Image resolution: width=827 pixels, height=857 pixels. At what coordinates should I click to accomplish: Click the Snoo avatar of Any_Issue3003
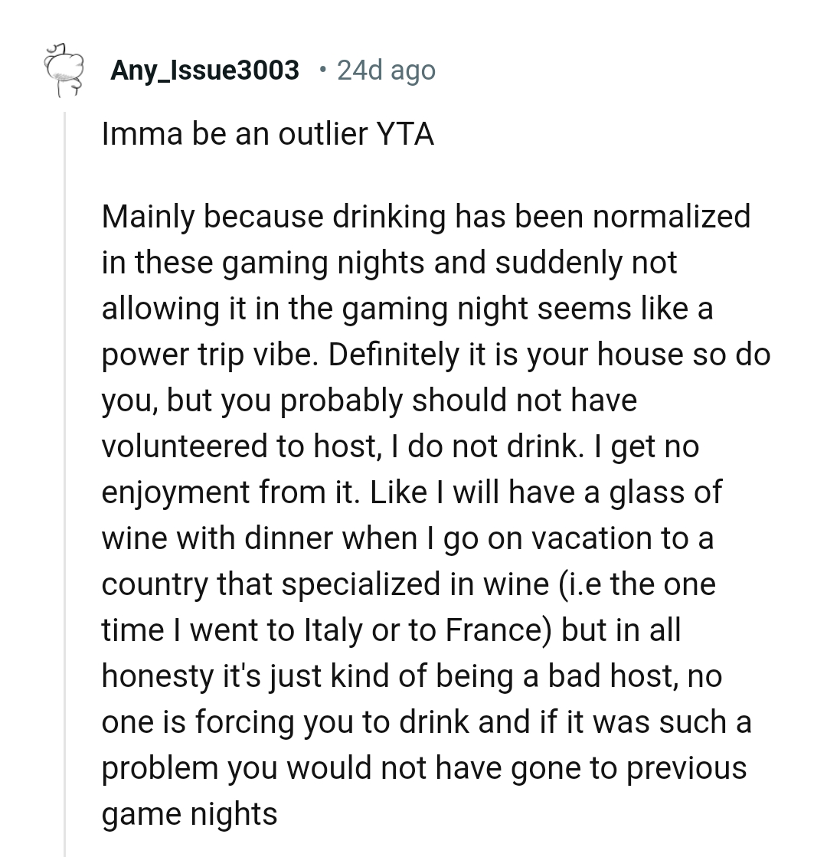pos(63,70)
